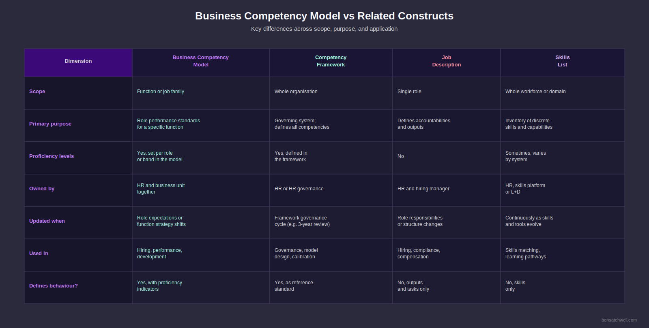Select the 'Whole organisation' cell
Image resolution: width=649 pixels, height=328 pixels.
point(331,93)
